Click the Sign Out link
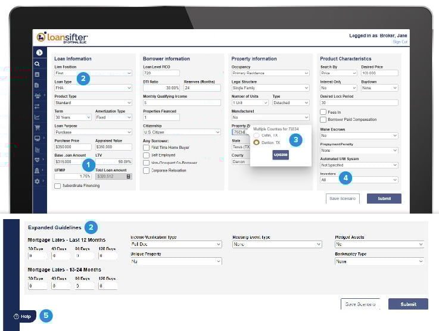This screenshot has height=331, width=439. click(x=400, y=42)
